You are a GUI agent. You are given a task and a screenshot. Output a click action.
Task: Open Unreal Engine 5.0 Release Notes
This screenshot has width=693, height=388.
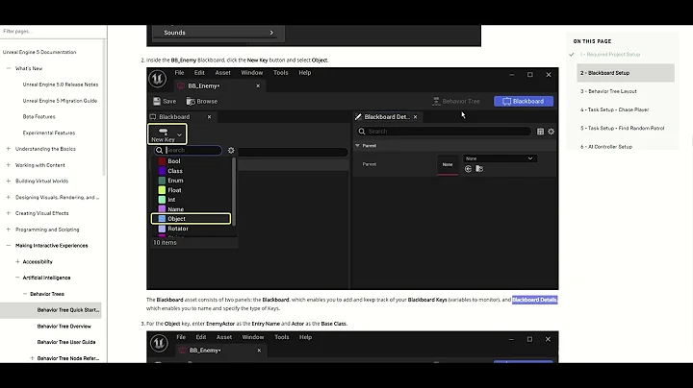[61, 85]
